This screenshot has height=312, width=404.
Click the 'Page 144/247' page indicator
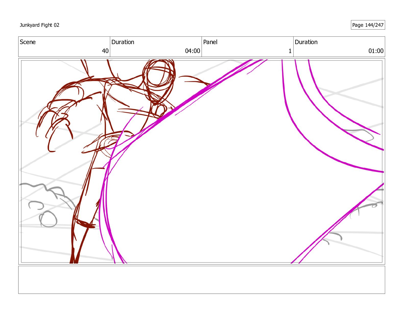pos(368,25)
